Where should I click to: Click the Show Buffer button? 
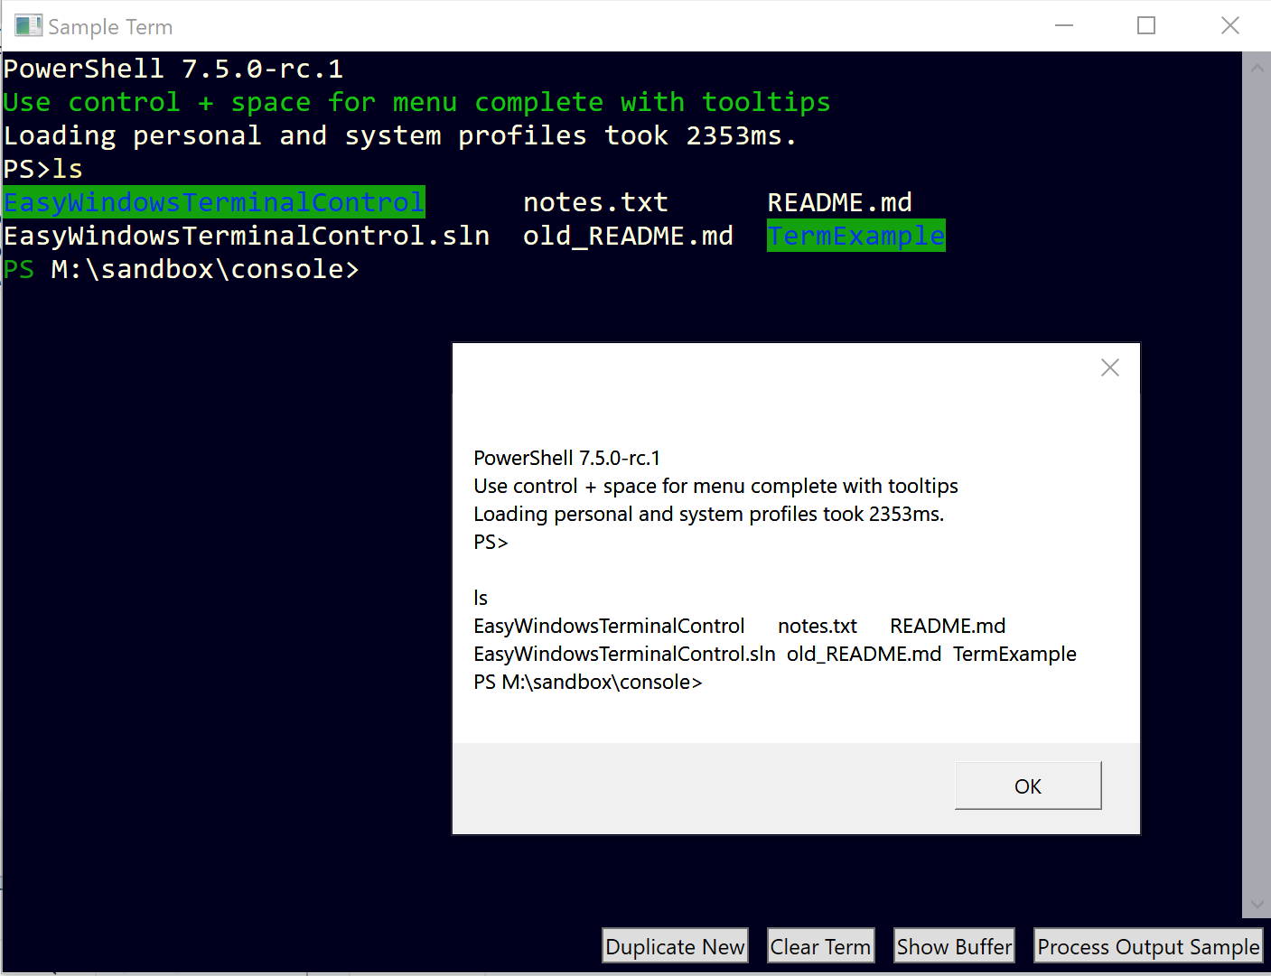[x=954, y=946]
